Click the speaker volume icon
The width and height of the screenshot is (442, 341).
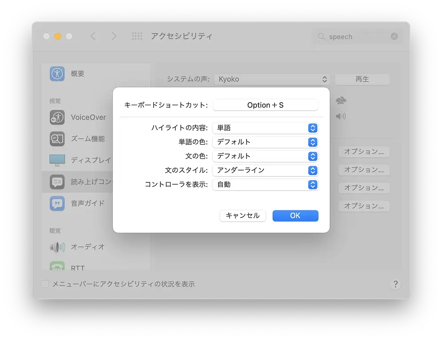click(x=341, y=116)
